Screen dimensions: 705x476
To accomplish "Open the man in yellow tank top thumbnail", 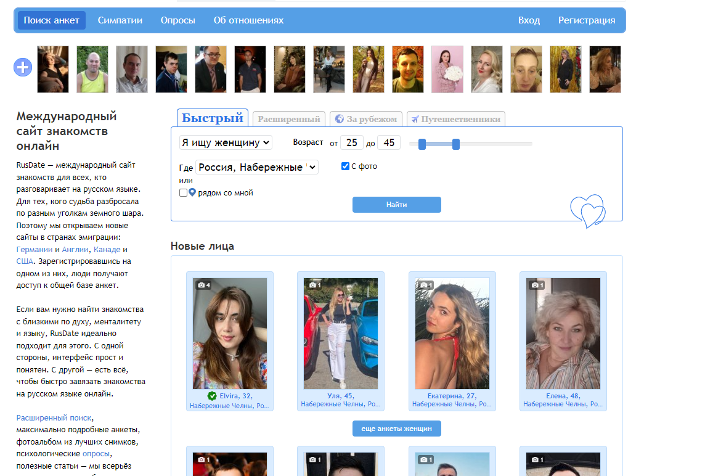I will pyautogui.click(x=92, y=69).
